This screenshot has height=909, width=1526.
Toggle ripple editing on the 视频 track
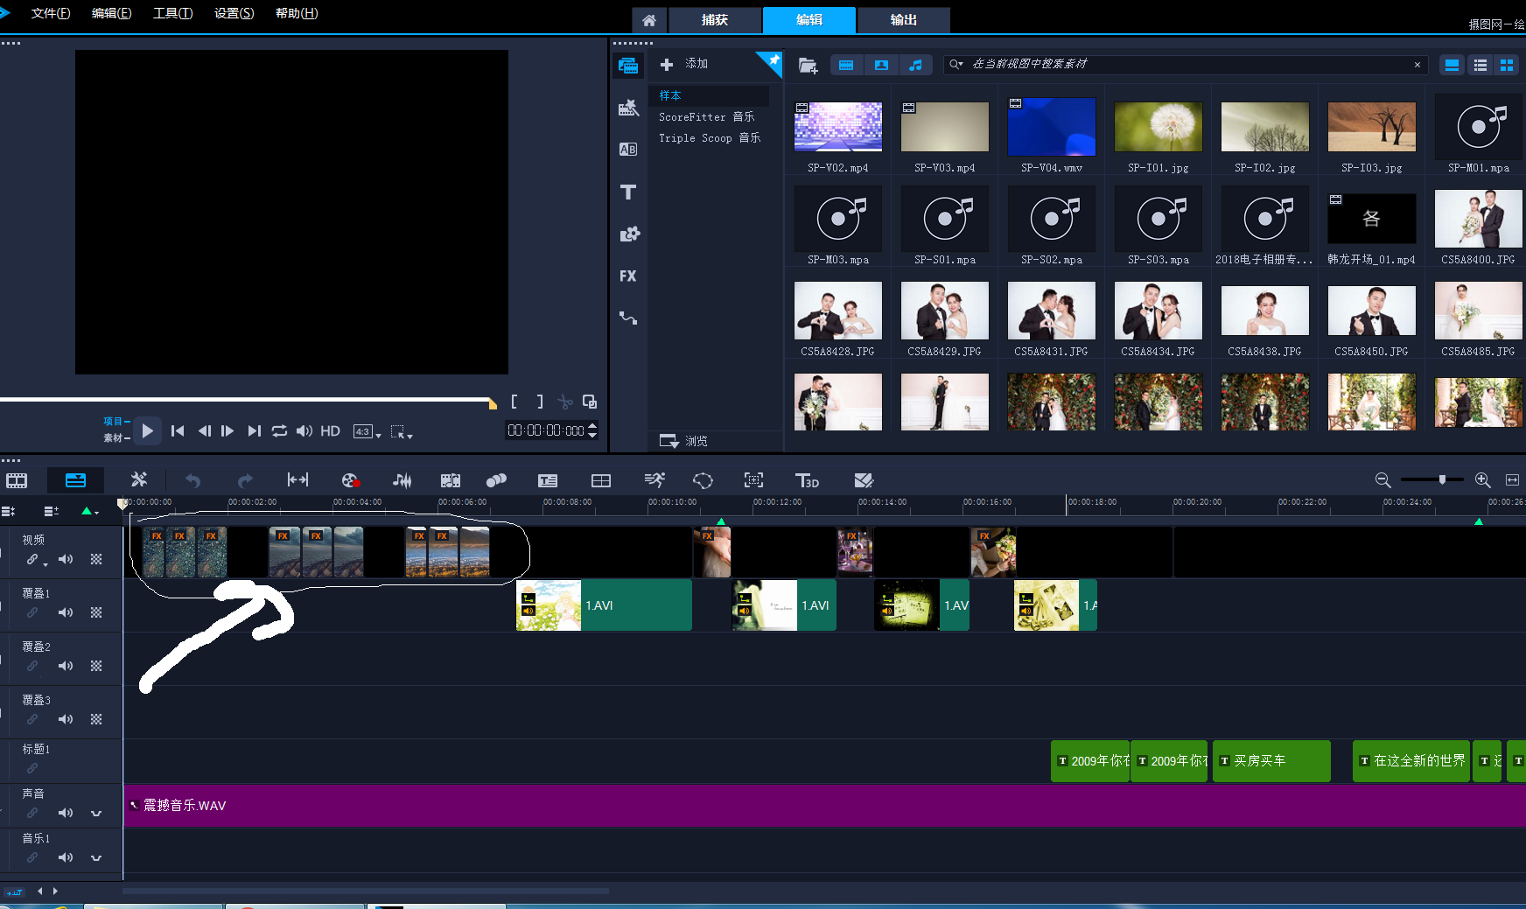pos(32,559)
